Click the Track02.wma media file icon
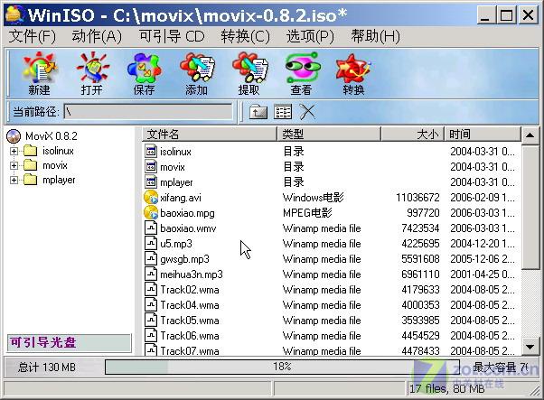 [x=151, y=290]
